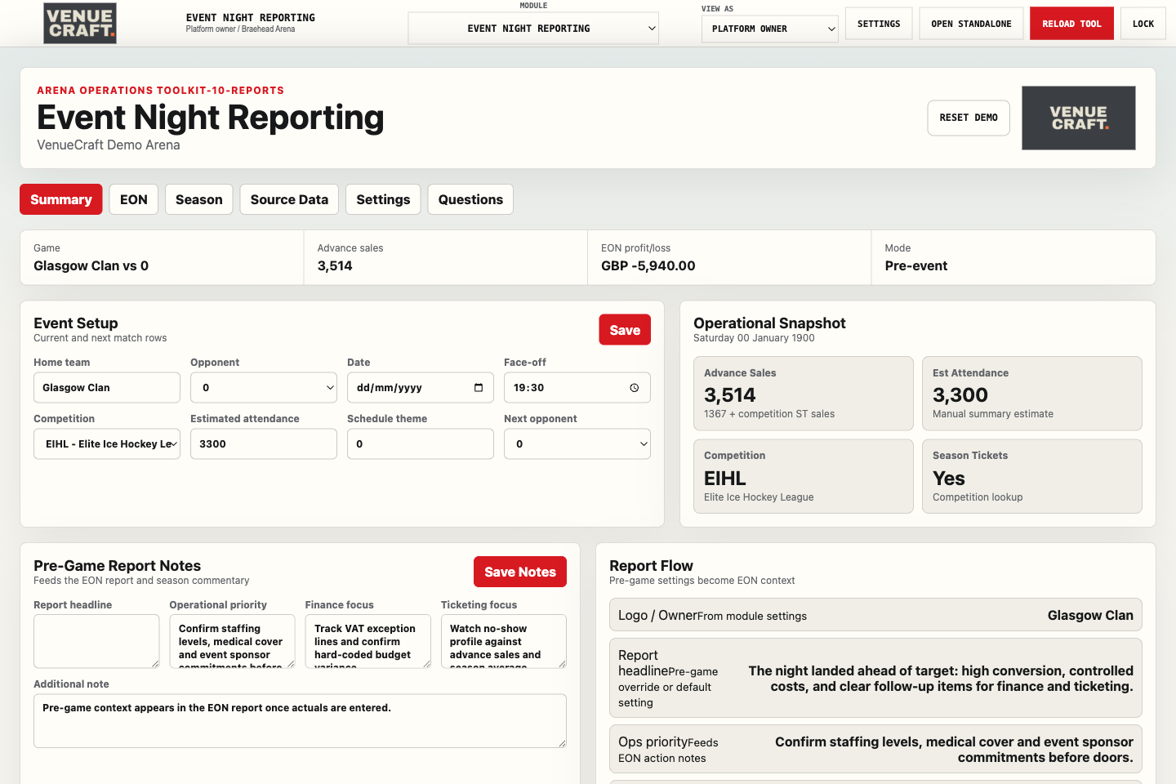
Task: Click the VenueCraft logo in top bar
Action: [80, 23]
